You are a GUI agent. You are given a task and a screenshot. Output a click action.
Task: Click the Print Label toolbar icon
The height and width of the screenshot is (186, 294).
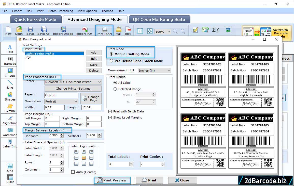[104, 31]
